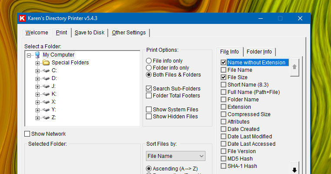
Task: Select Ascending (A --> Z) sort order
Action: pyautogui.click(x=149, y=169)
